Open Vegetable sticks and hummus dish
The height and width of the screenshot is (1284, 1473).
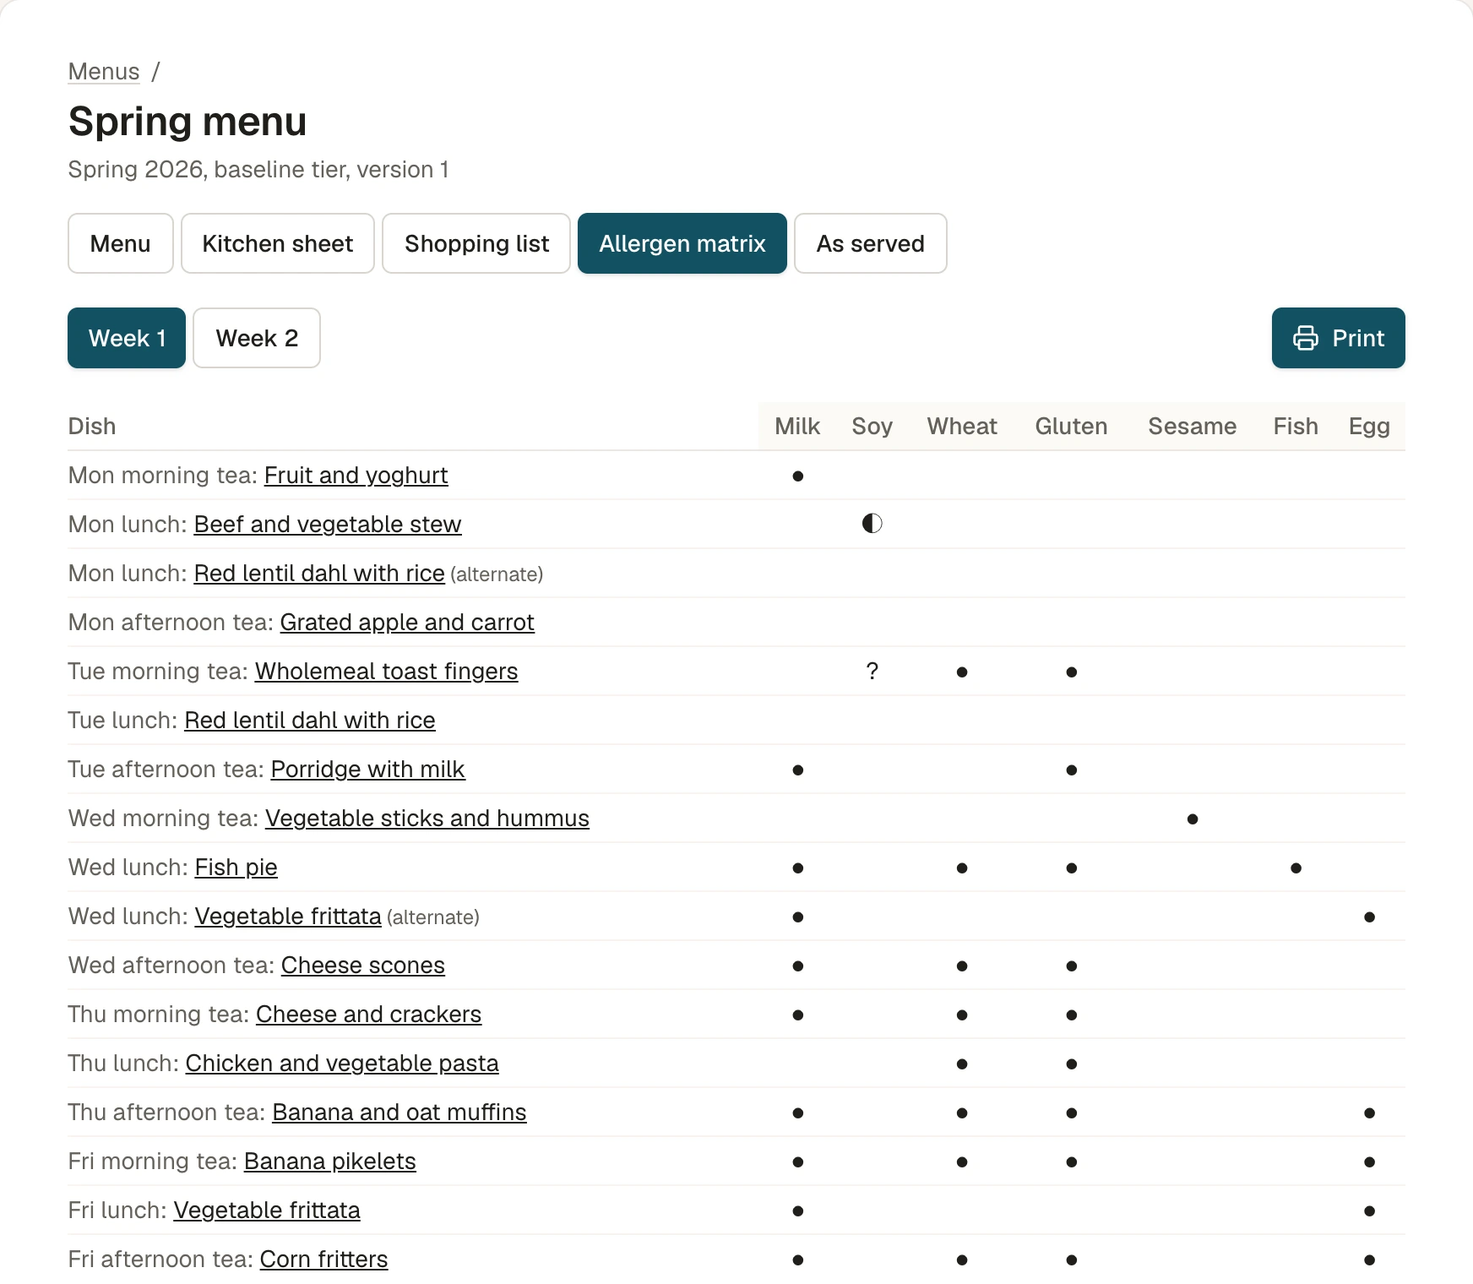coord(427,818)
